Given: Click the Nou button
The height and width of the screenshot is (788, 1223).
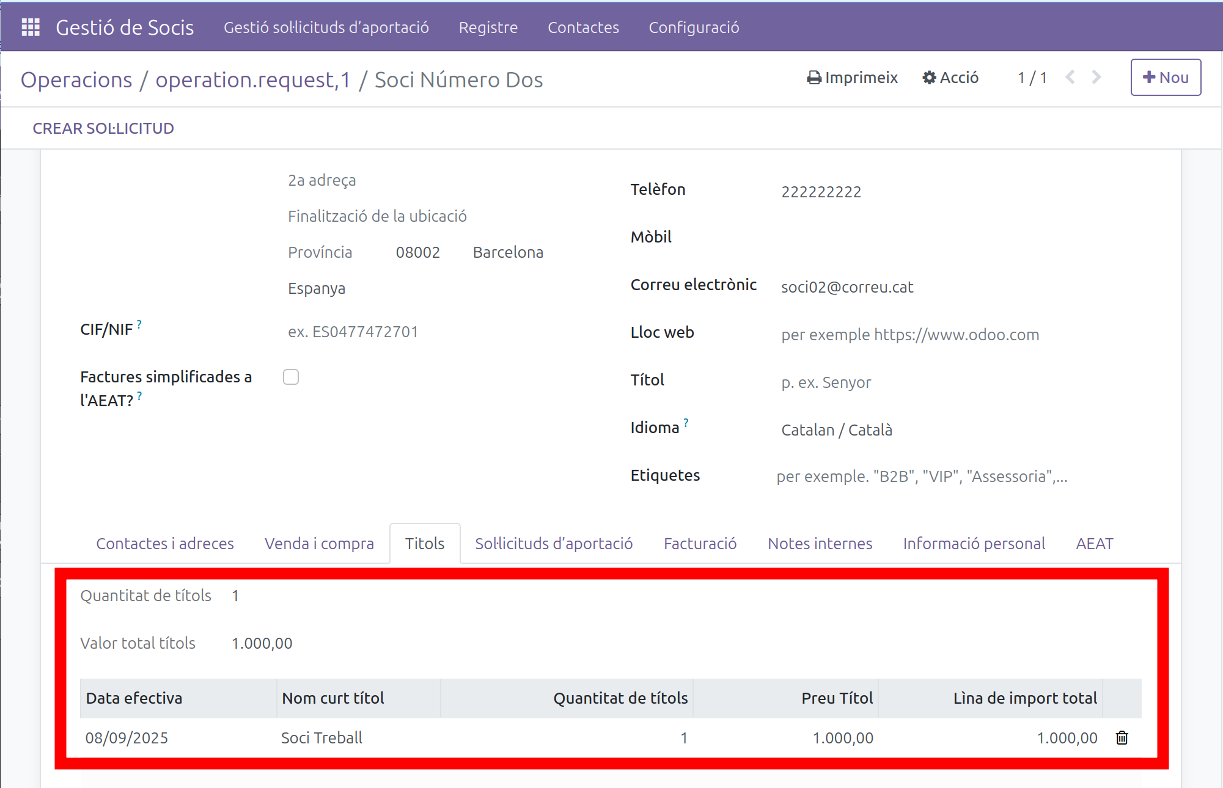Looking at the screenshot, I should [1166, 78].
